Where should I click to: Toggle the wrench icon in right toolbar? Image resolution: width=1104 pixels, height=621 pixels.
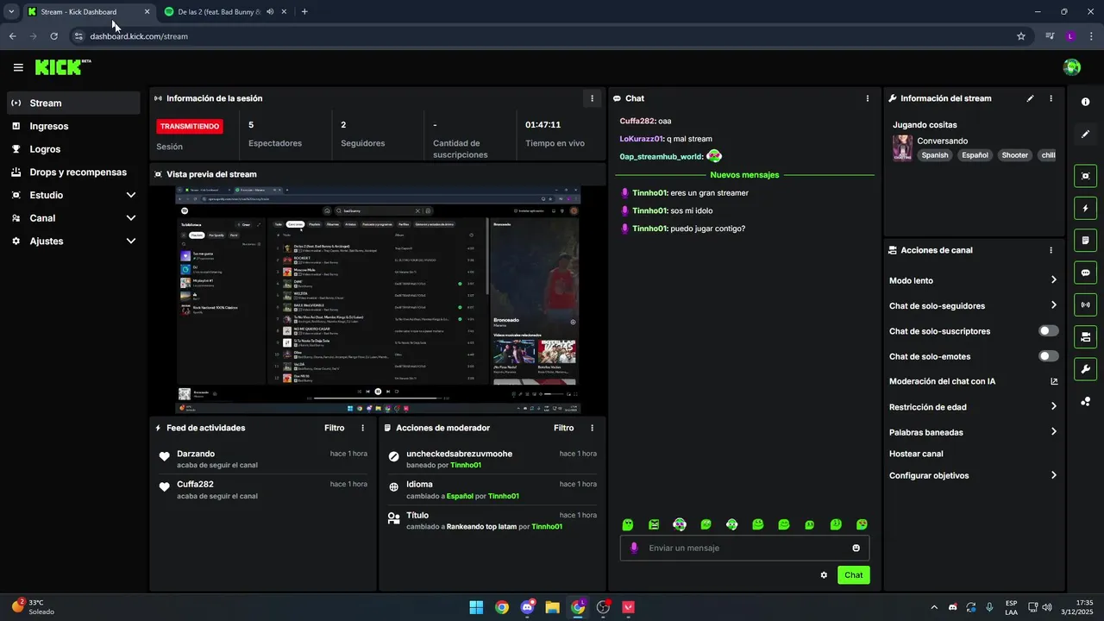point(1085,369)
